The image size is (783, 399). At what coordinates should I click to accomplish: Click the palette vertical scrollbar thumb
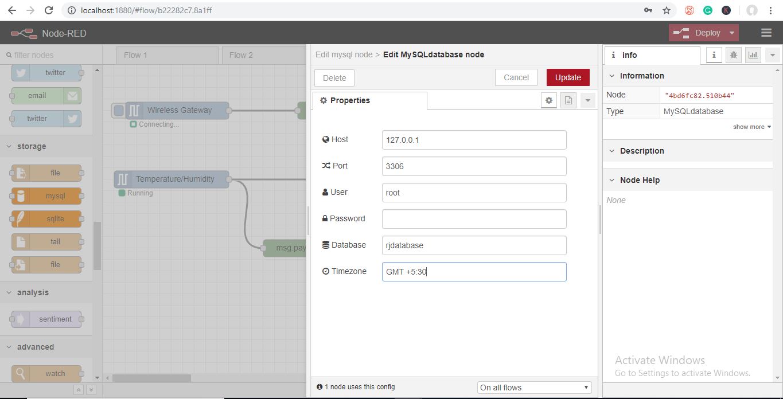click(97, 246)
